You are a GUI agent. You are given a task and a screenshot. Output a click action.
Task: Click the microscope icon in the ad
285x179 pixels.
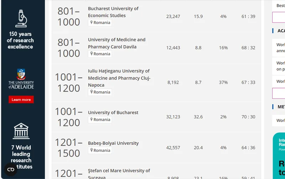click(x=21, y=19)
